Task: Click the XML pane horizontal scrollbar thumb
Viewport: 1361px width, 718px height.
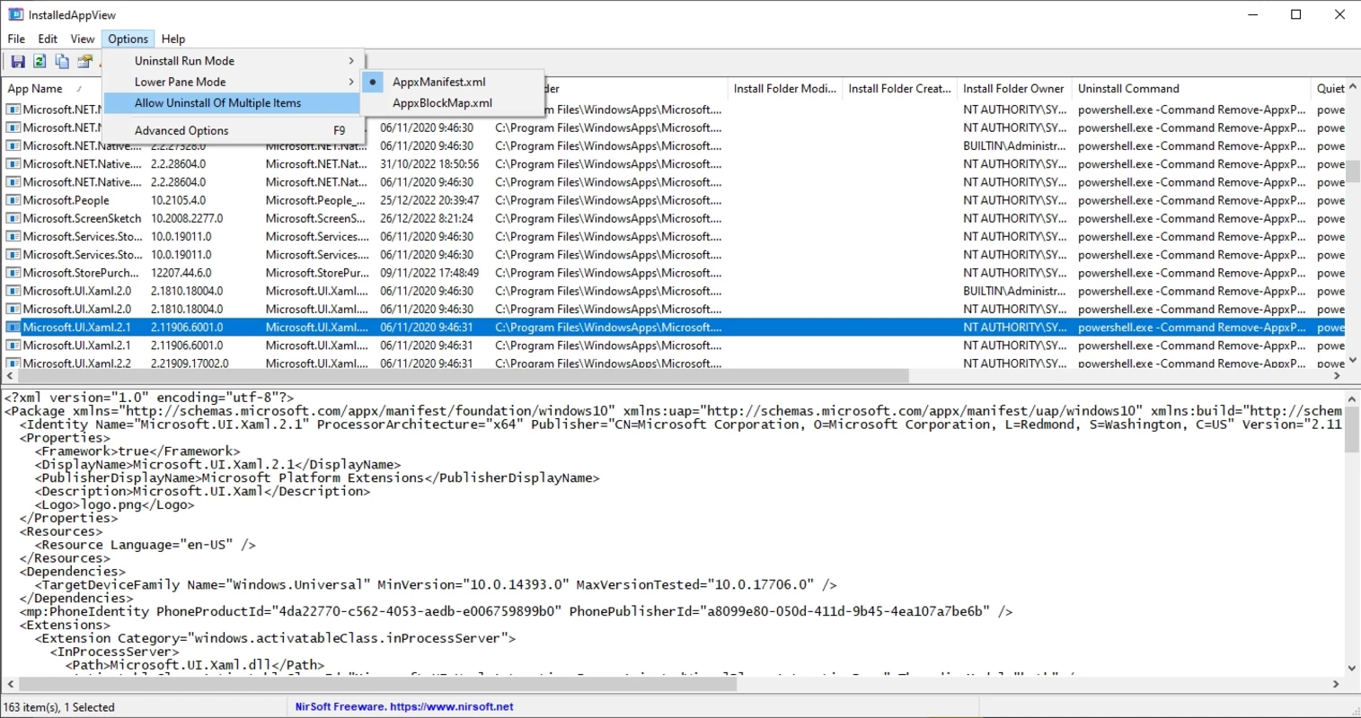Action: pos(377,684)
